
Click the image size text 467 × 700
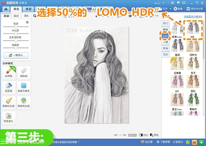tap(120, 135)
